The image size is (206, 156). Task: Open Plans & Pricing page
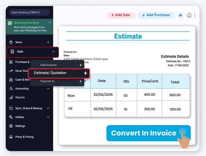25,137
